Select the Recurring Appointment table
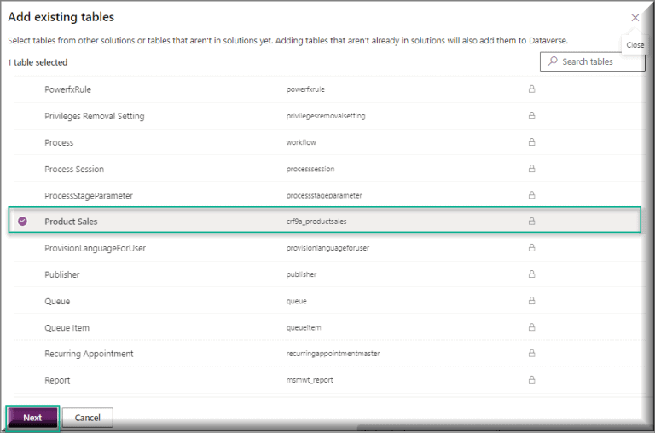Viewport: 655px width, 433px height. point(89,354)
